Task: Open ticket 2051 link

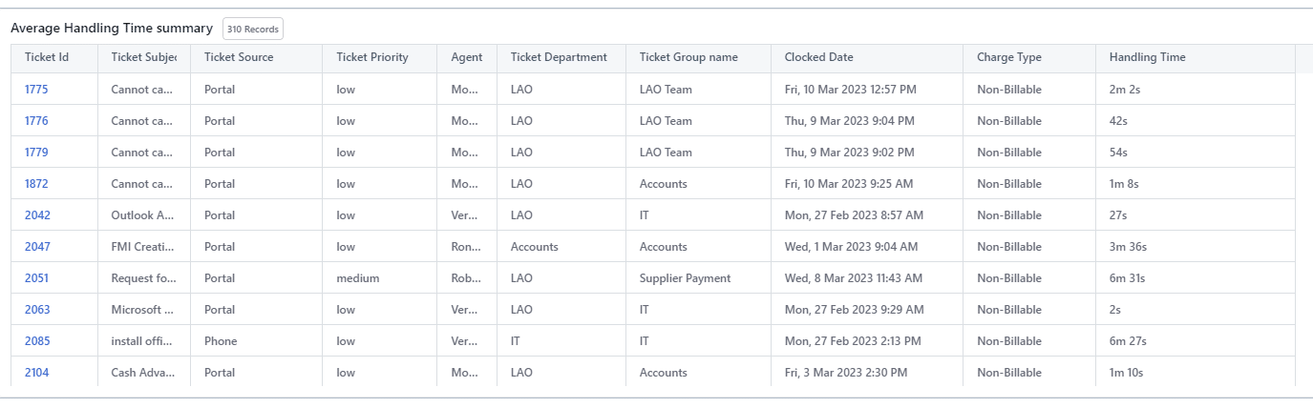Action: pyautogui.click(x=36, y=278)
